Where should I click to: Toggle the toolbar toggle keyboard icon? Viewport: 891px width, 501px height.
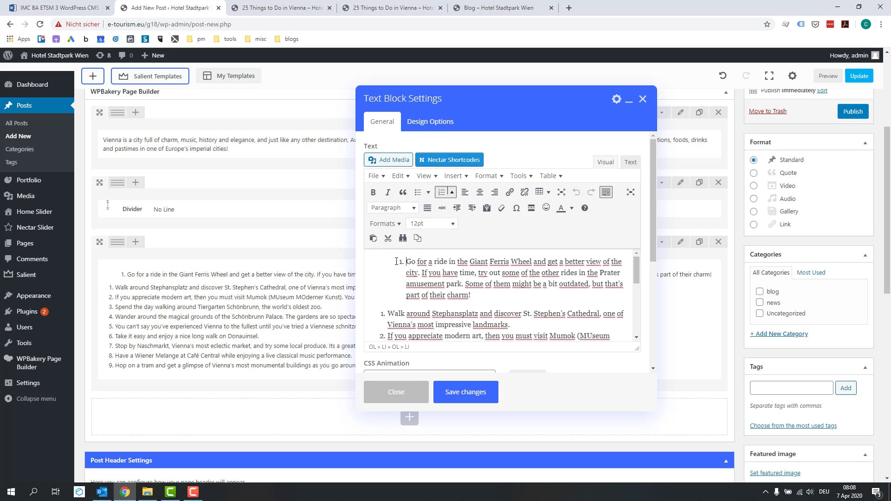pyautogui.click(x=606, y=192)
